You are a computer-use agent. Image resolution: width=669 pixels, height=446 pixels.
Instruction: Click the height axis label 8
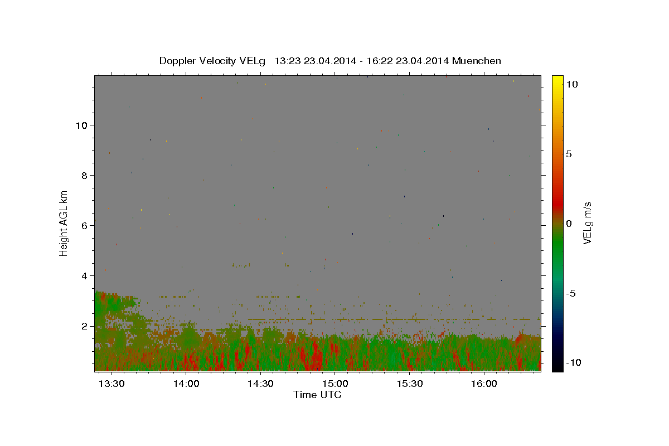click(85, 176)
